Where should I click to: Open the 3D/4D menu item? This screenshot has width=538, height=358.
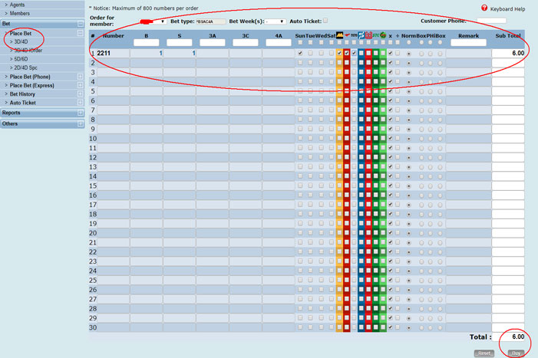(x=21, y=41)
